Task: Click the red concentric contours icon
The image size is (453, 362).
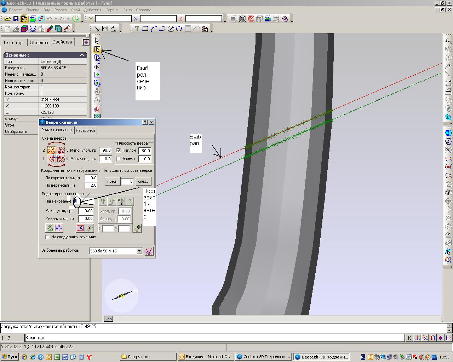Action: click(x=251, y=19)
